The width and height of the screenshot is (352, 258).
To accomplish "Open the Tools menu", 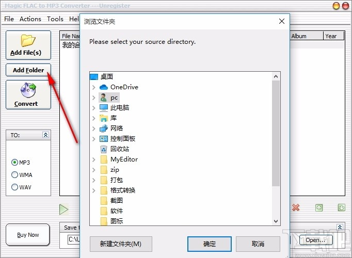I will [55, 19].
